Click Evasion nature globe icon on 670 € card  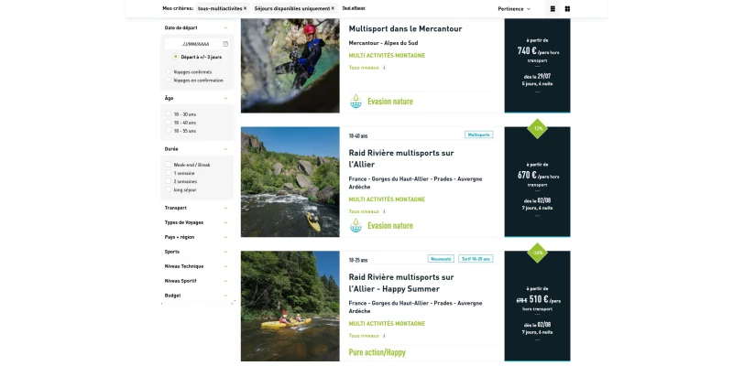click(356, 225)
